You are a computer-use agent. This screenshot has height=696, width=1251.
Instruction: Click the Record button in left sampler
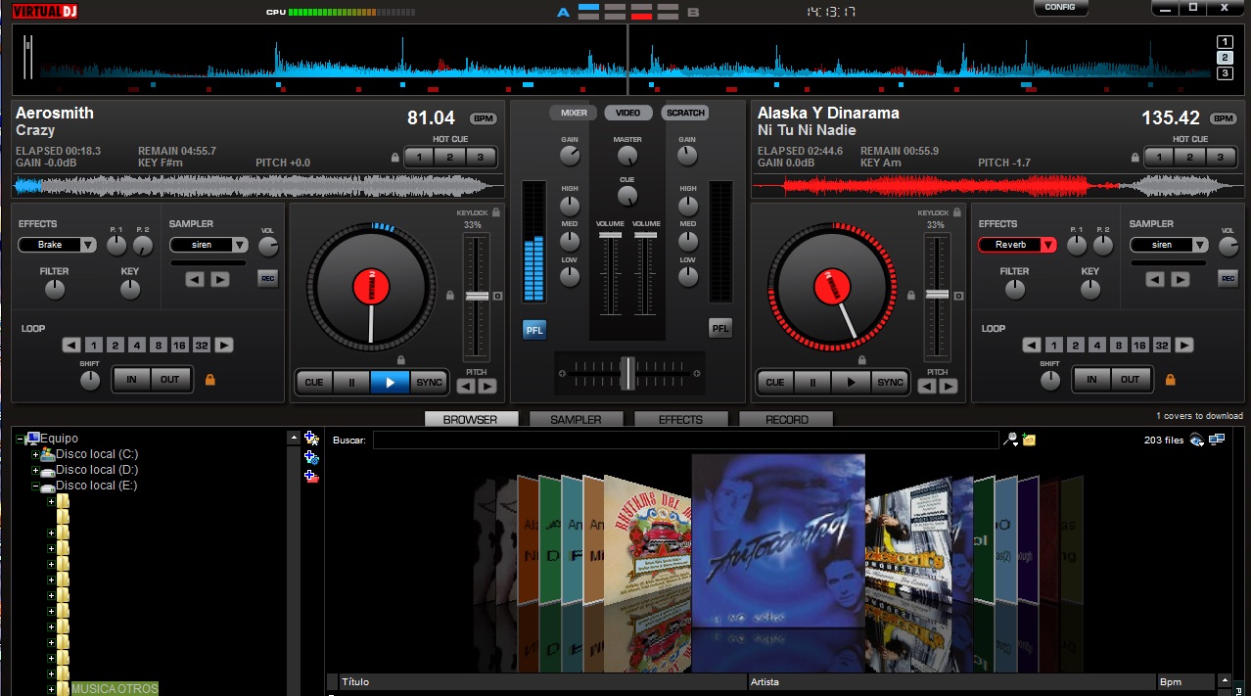[267, 280]
